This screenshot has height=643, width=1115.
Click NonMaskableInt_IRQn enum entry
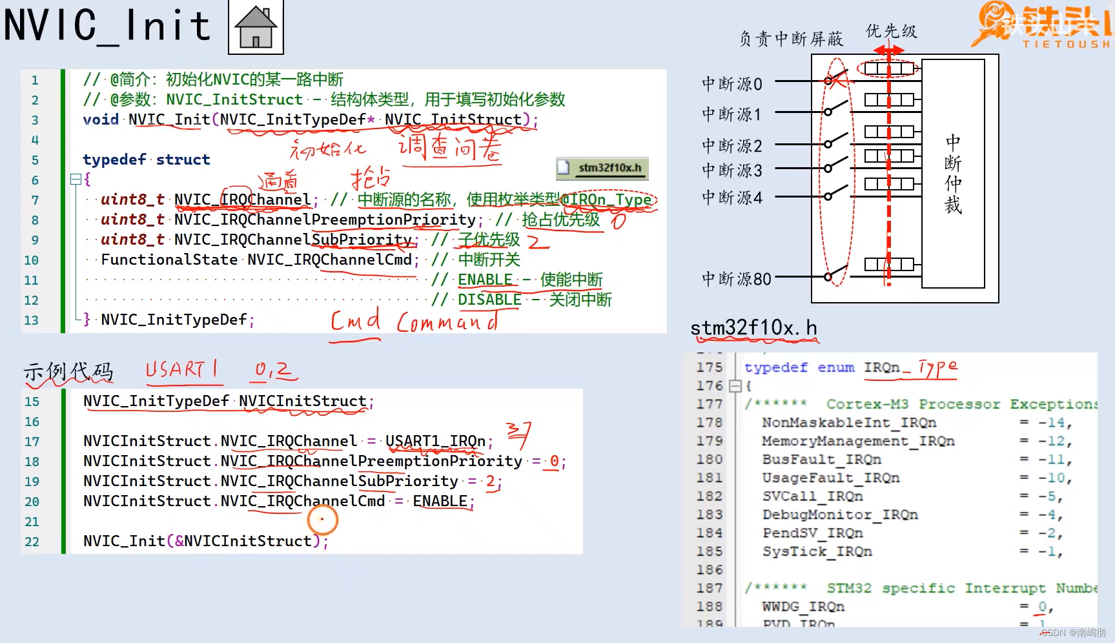(x=849, y=422)
